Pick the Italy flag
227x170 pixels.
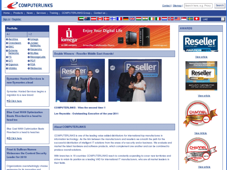[x=158, y=19]
